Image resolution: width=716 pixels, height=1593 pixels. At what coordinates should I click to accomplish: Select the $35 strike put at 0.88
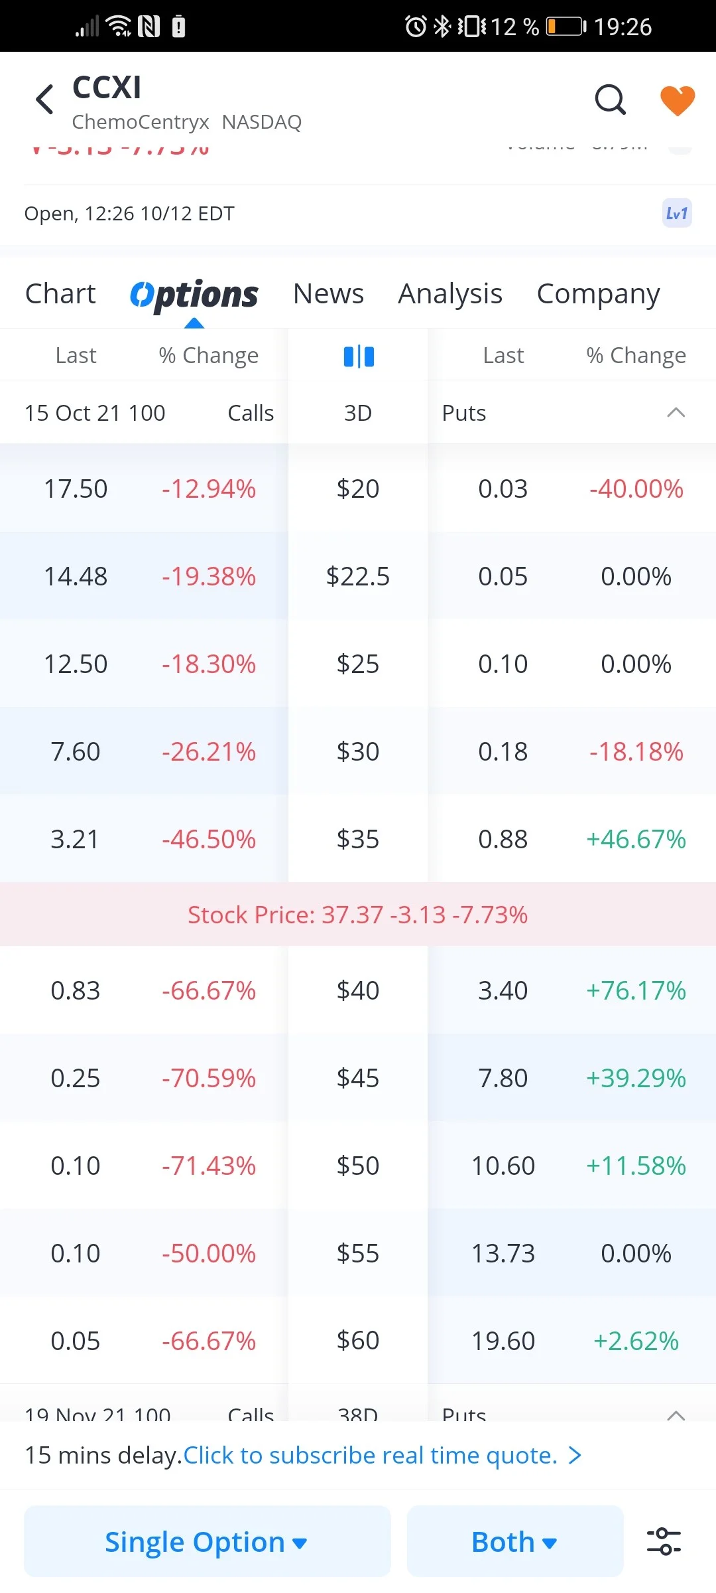click(x=571, y=839)
